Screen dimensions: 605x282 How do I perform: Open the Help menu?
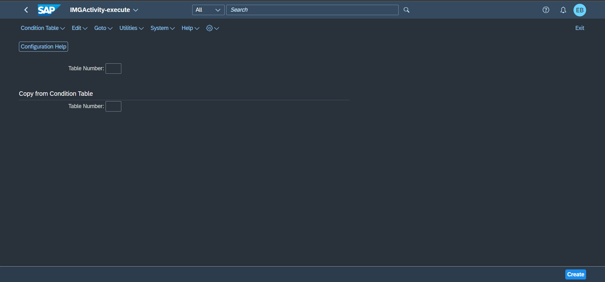190,28
